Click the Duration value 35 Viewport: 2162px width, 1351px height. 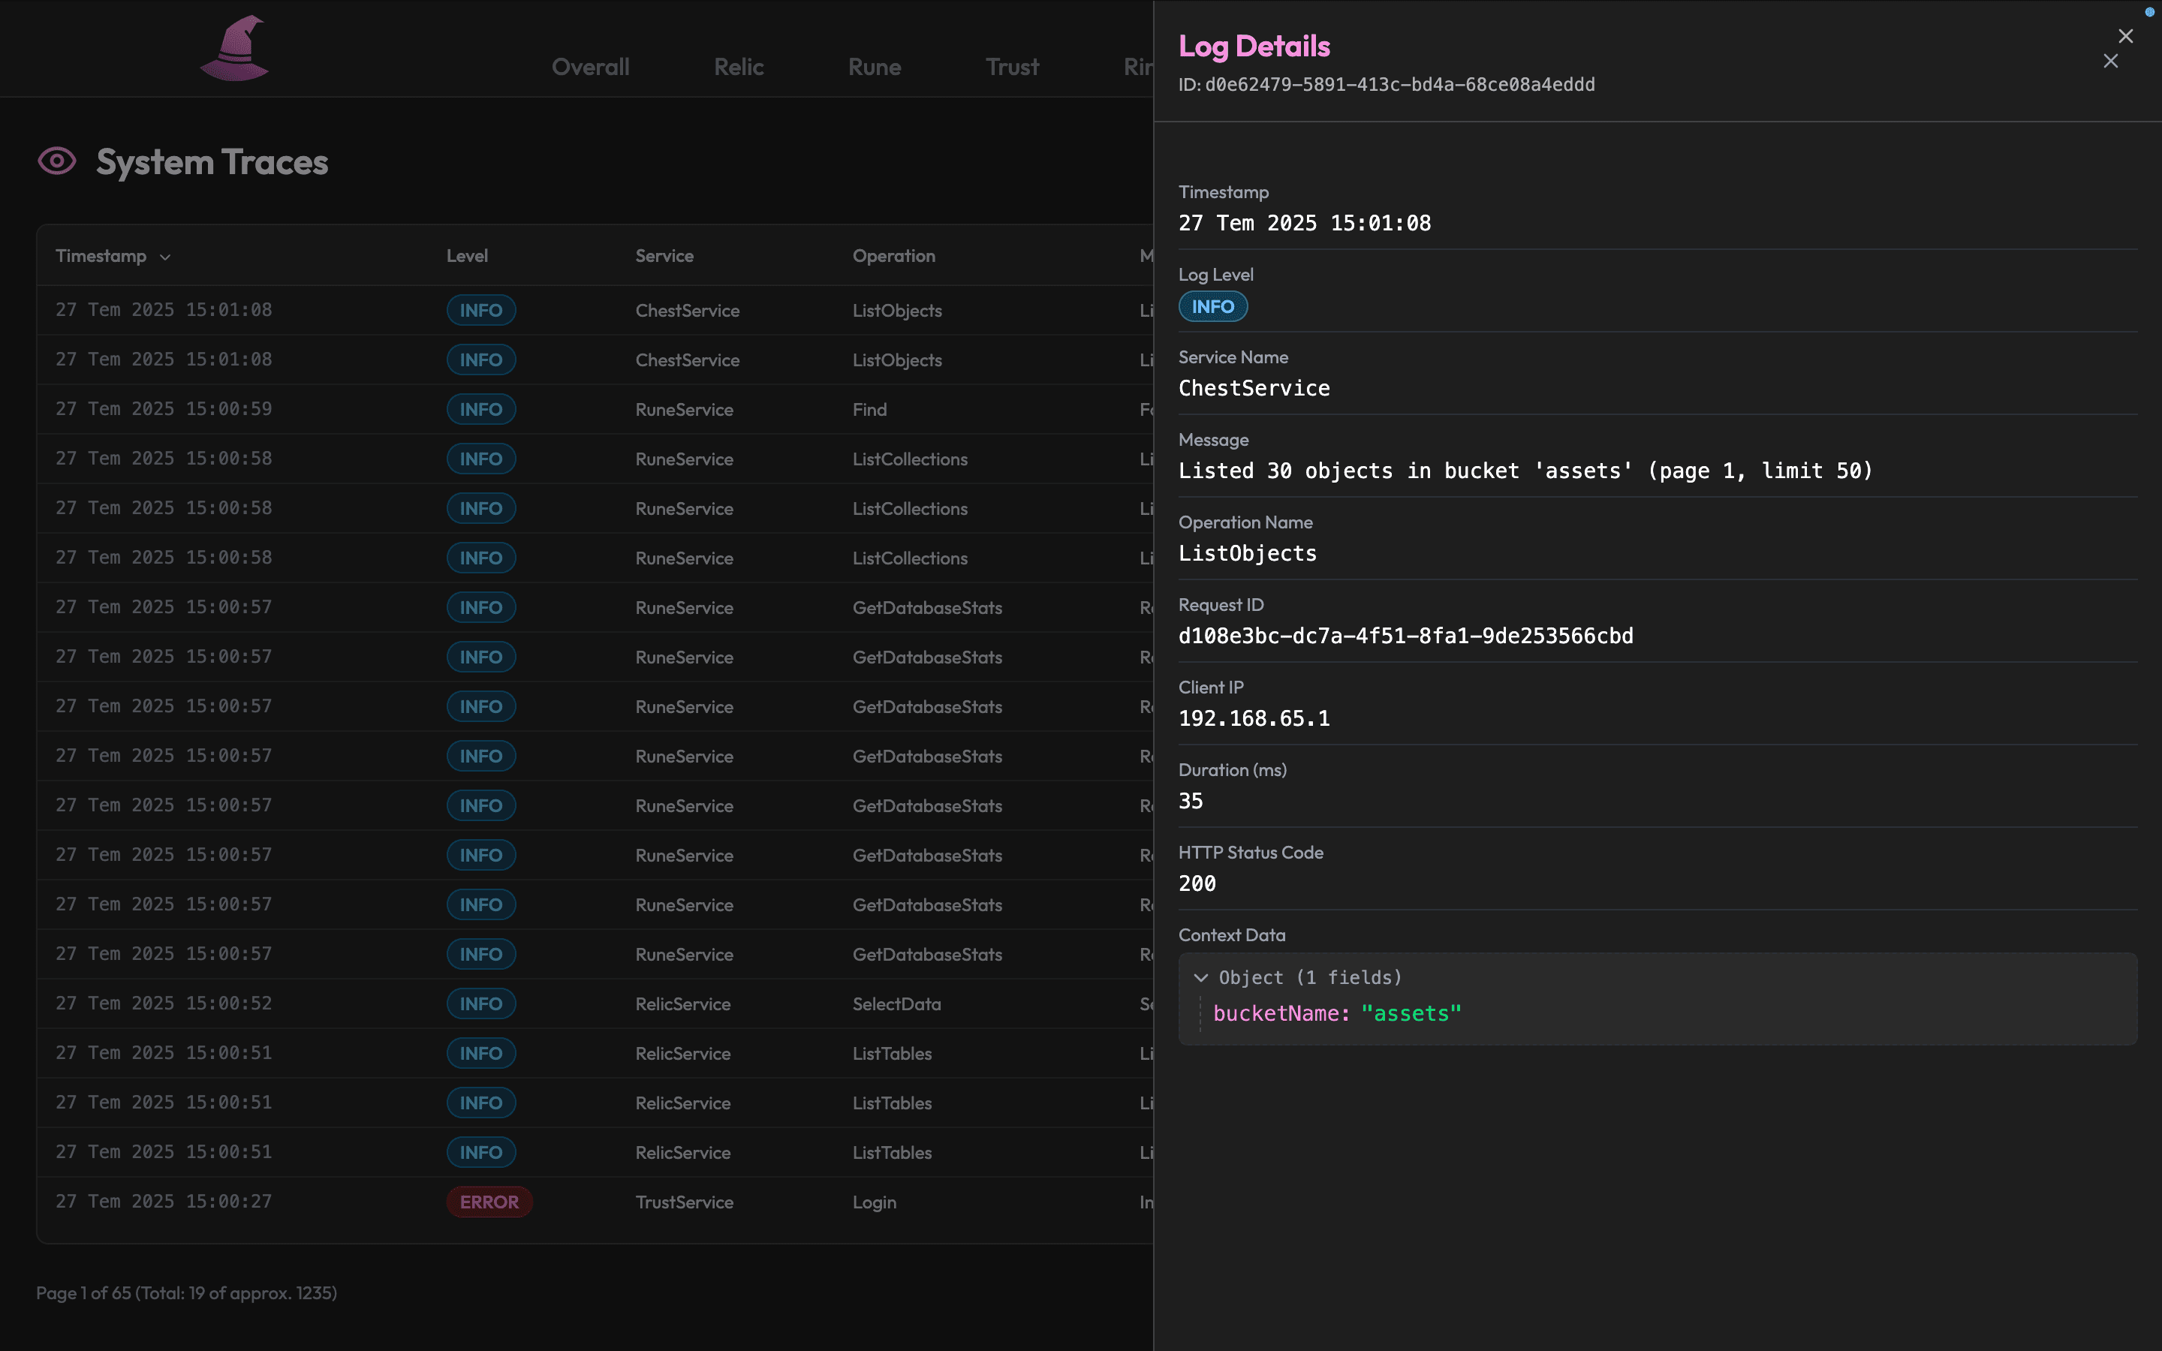[1190, 802]
